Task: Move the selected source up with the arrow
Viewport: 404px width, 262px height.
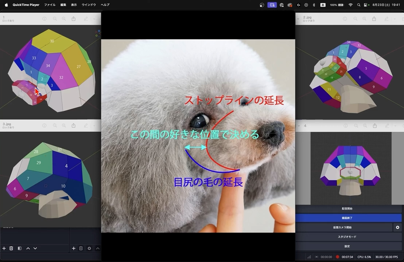Action: 28,248
